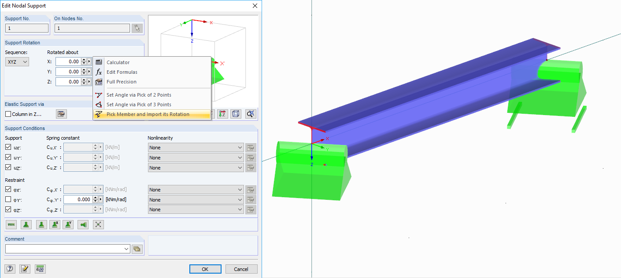
Task: Open the Nonlinearity dropdown for uX
Action: point(195,147)
